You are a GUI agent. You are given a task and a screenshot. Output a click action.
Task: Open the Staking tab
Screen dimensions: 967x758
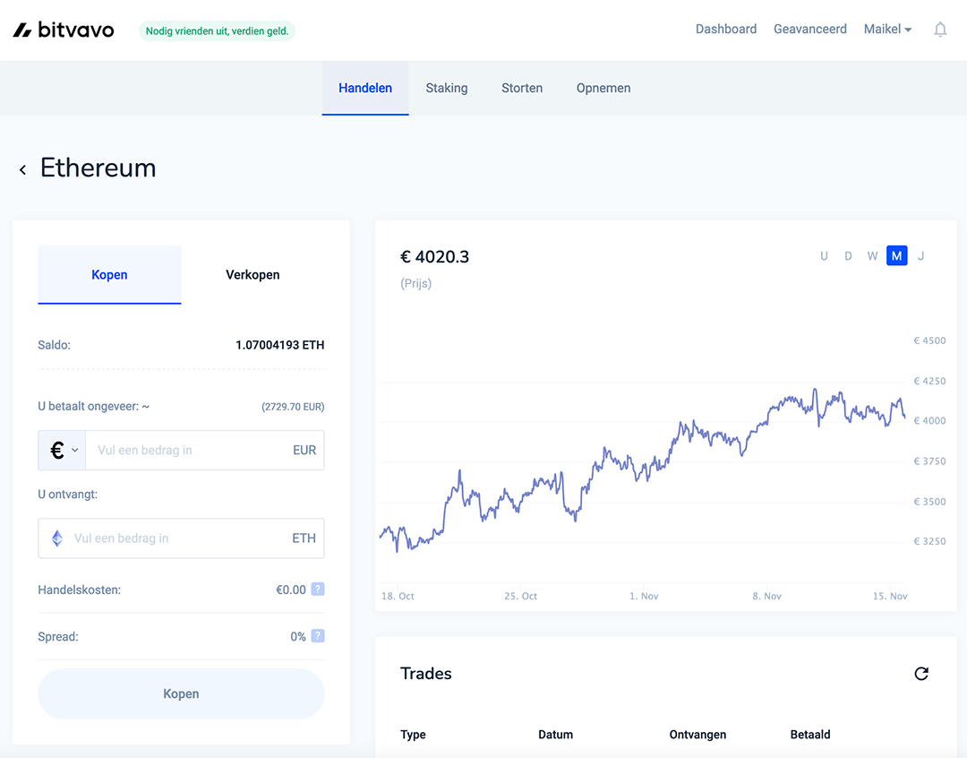pyautogui.click(x=447, y=88)
